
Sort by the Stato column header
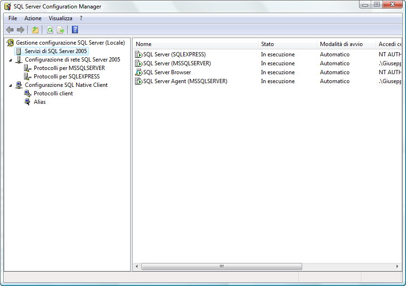(288, 44)
